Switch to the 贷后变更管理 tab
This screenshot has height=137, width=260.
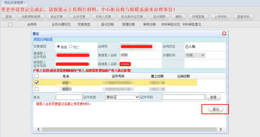point(14,3)
